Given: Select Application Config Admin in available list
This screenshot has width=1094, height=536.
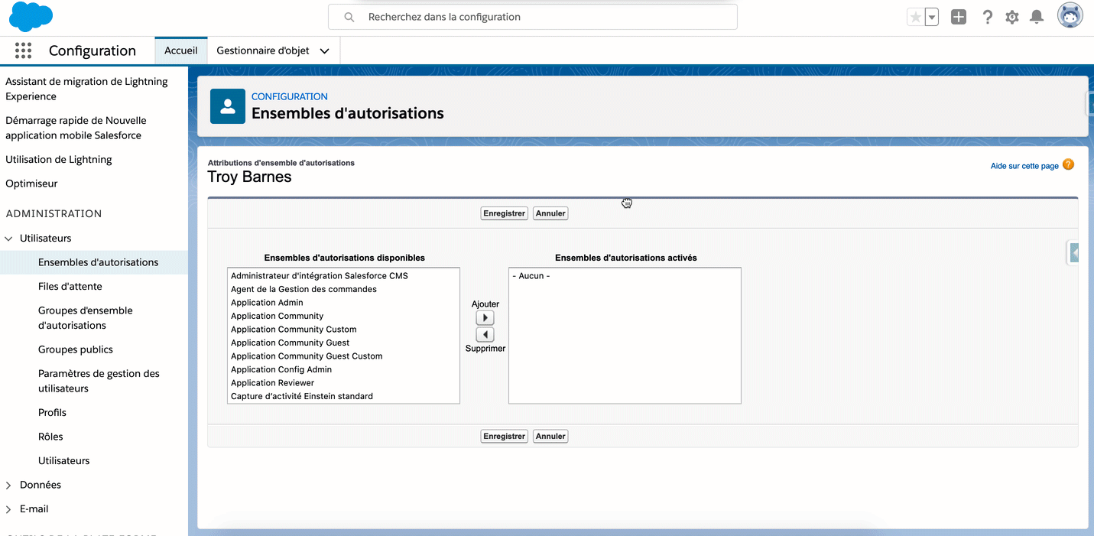Looking at the screenshot, I should (281, 369).
